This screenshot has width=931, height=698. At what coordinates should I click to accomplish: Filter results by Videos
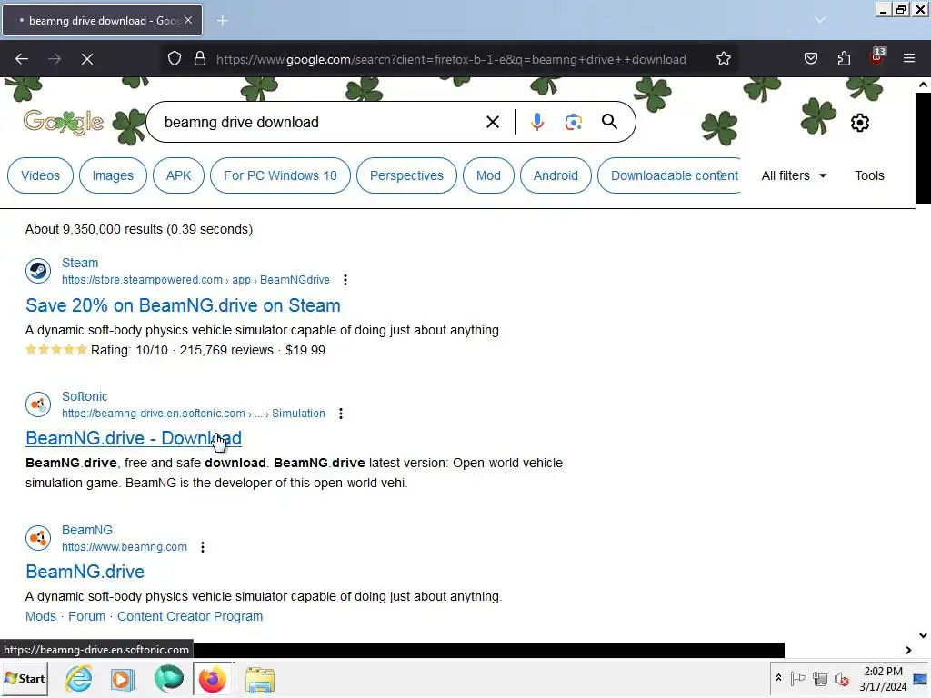pos(40,175)
